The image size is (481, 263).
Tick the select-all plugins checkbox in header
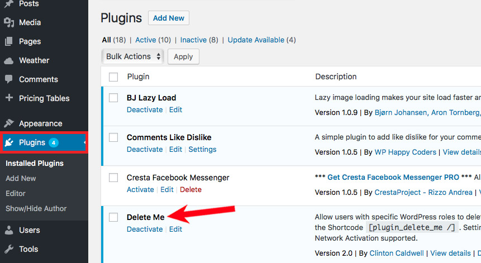(113, 77)
